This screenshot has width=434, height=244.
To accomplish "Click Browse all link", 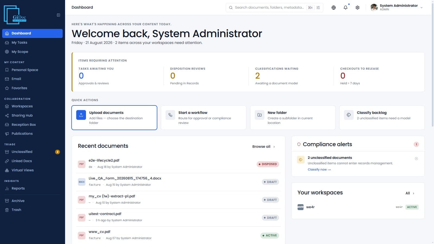I will pos(263,147).
